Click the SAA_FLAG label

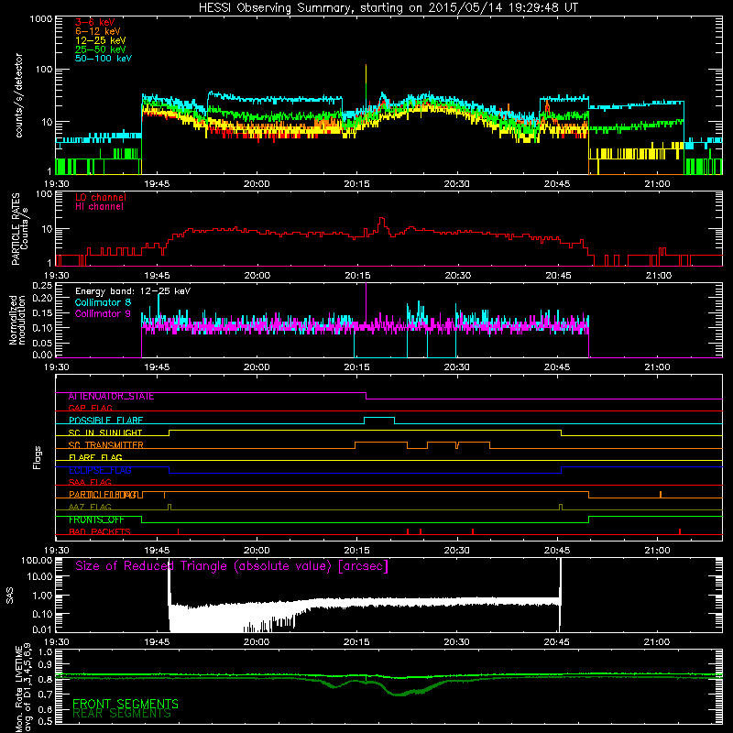click(90, 482)
